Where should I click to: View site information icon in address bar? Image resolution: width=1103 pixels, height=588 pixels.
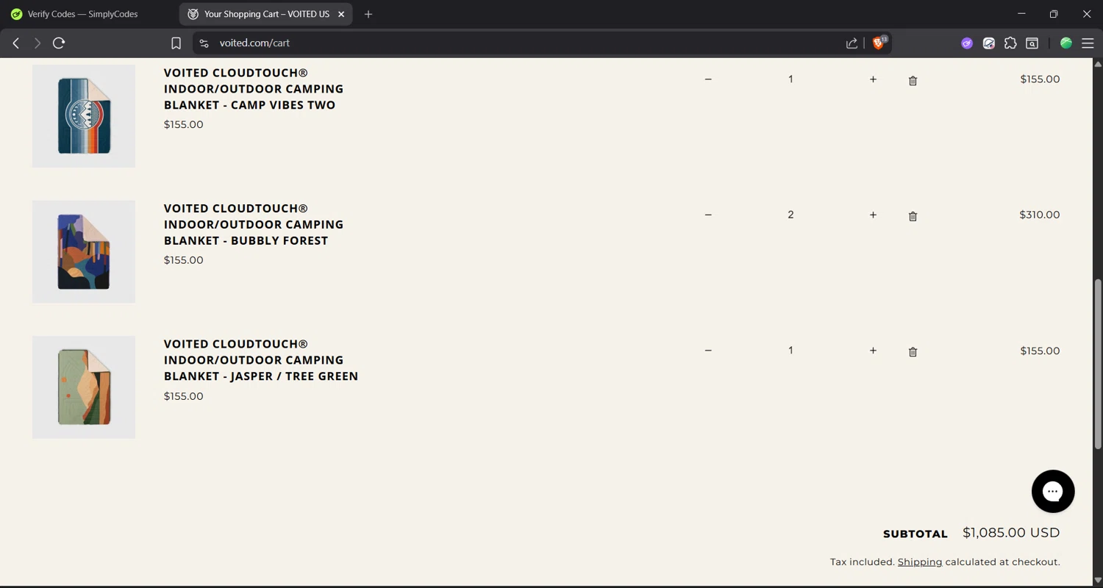204,43
